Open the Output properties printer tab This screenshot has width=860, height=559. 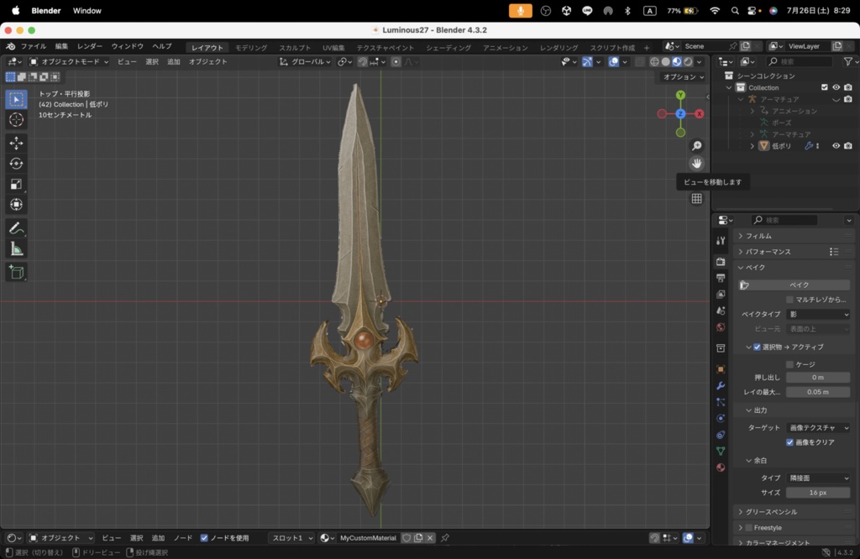(721, 278)
